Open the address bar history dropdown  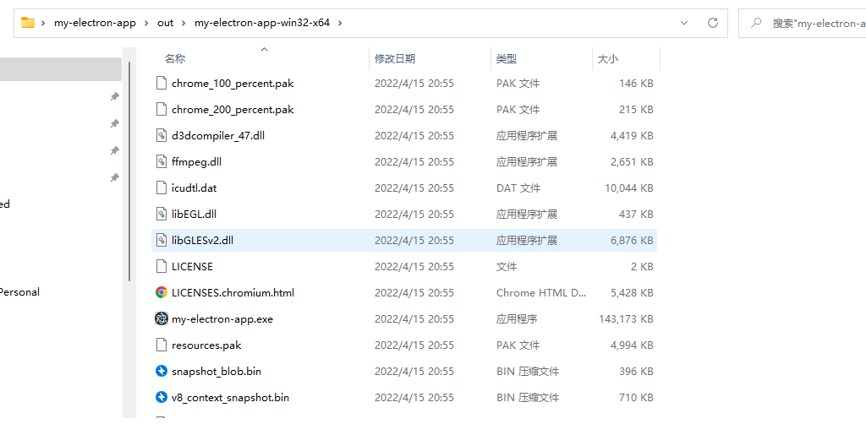tap(684, 23)
